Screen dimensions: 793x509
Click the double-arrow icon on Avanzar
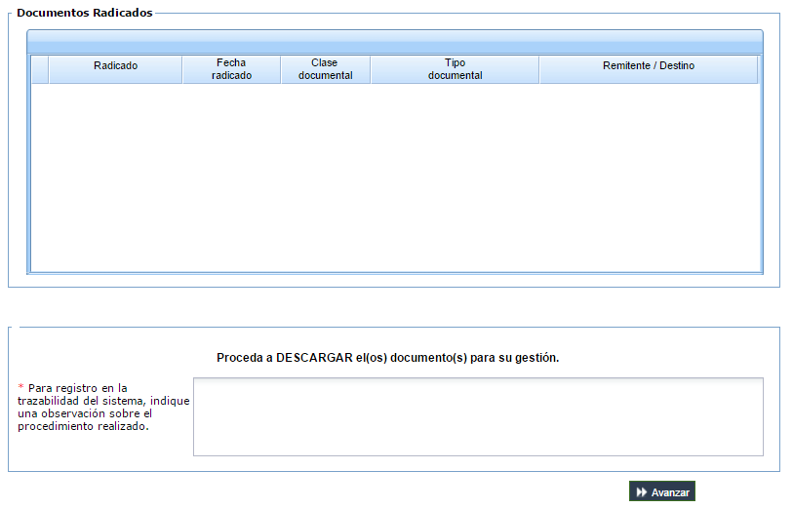pos(641,491)
